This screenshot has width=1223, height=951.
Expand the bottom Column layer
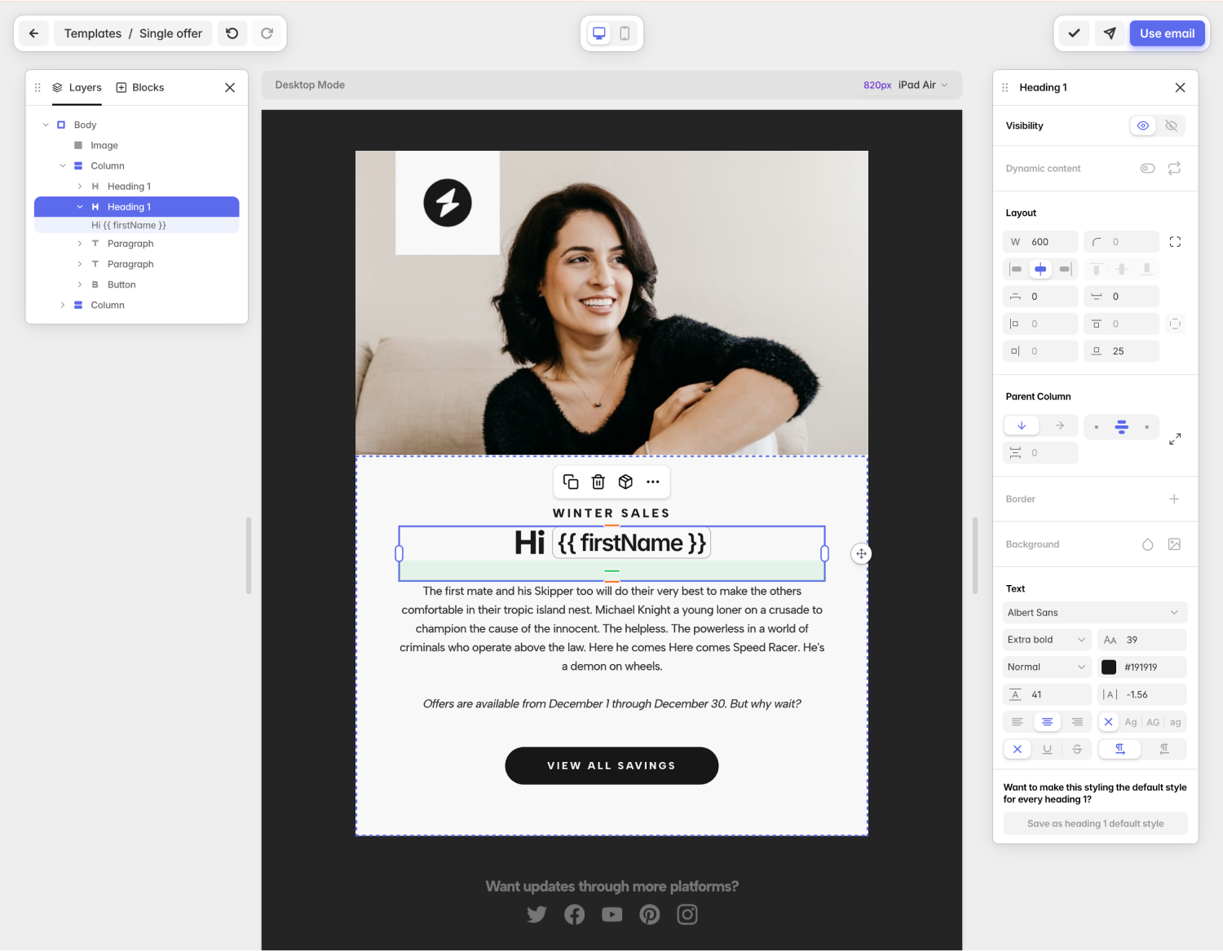click(x=63, y=305)
